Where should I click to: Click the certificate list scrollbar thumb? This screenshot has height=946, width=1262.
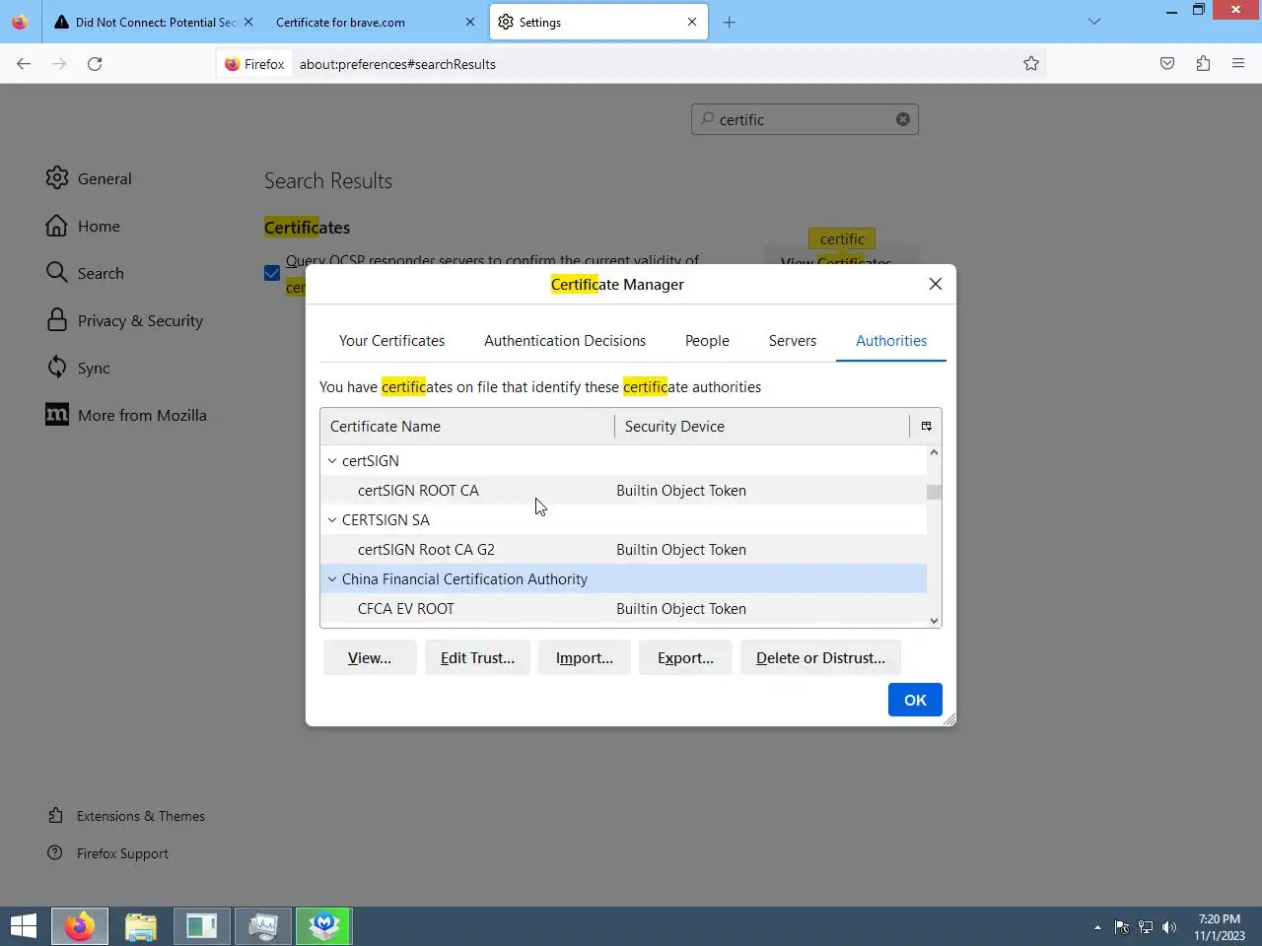tap(934, 492)
